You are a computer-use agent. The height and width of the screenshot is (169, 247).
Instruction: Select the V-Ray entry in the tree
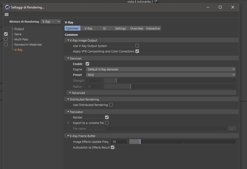coord(18,50)
